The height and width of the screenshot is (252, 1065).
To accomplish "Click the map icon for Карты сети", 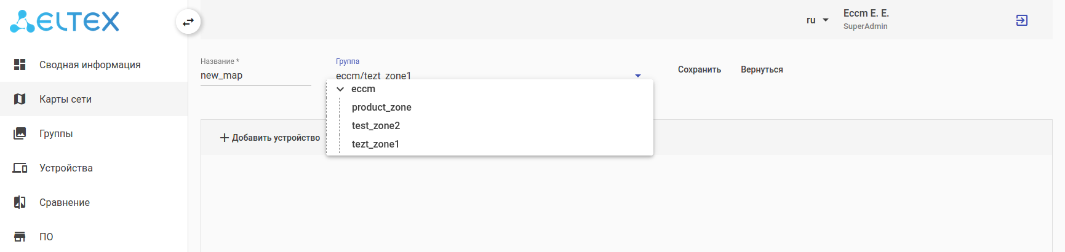I will pos(20,99).
